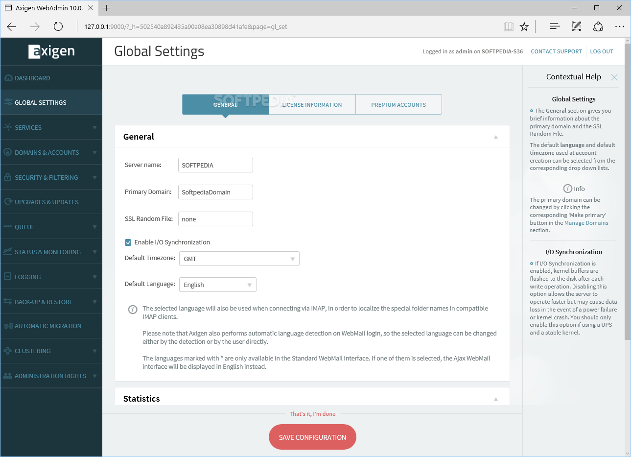Click the scrollbar down arrow
631x457 pixels.
[628, 453]
